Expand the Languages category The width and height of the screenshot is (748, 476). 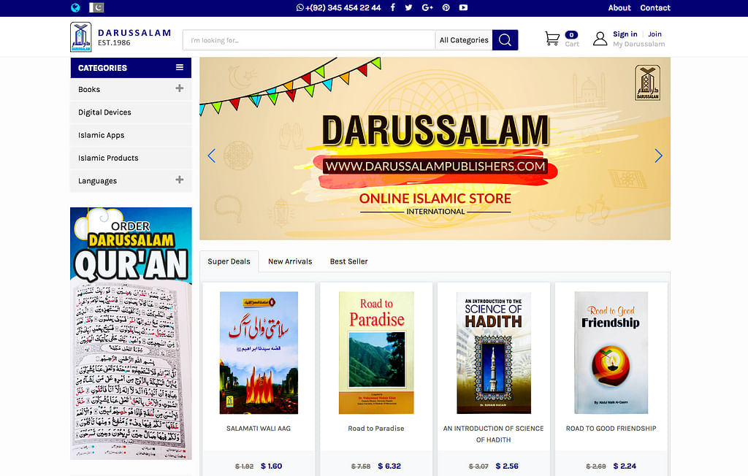tap(180, 180)
